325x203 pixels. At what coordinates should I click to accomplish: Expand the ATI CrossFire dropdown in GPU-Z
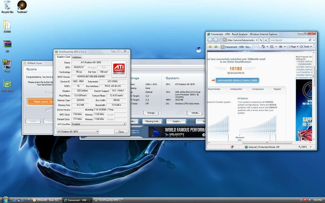pos(124,124)
